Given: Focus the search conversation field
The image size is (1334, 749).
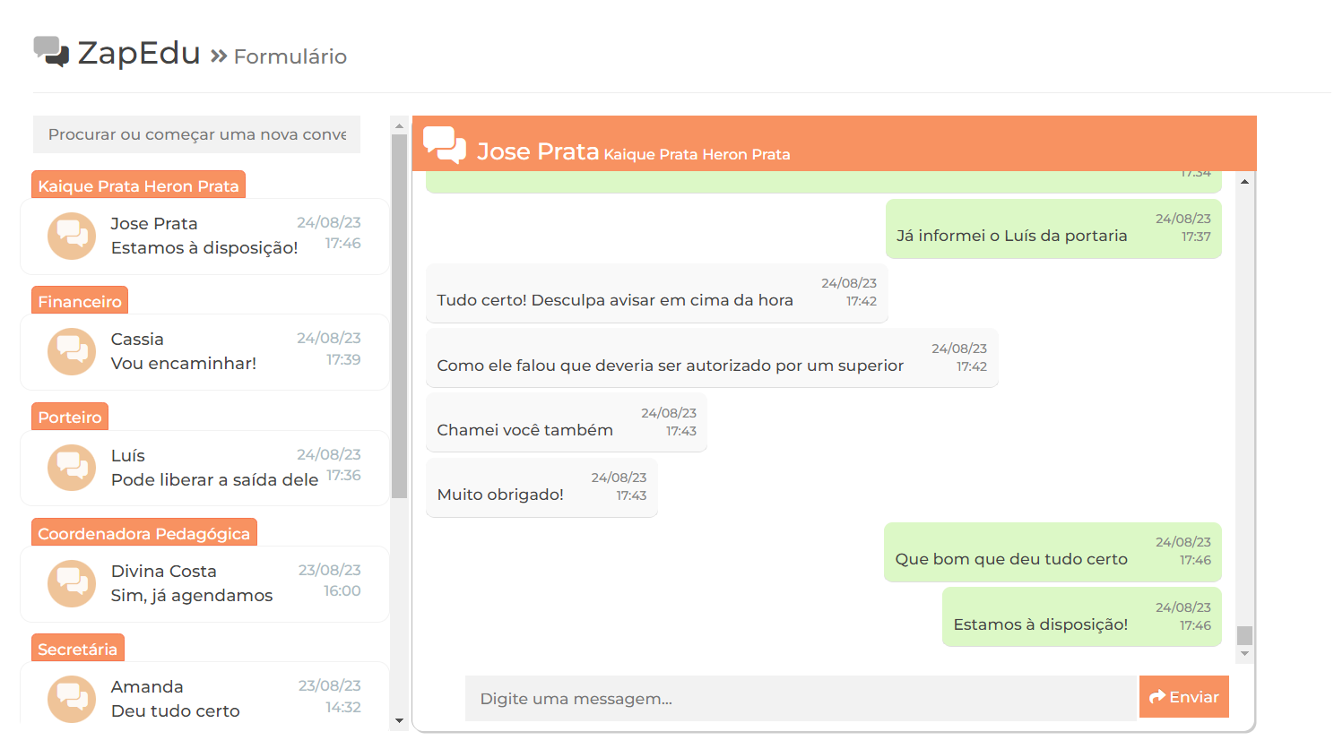Looking at the screenshot, I should point(196,134).
